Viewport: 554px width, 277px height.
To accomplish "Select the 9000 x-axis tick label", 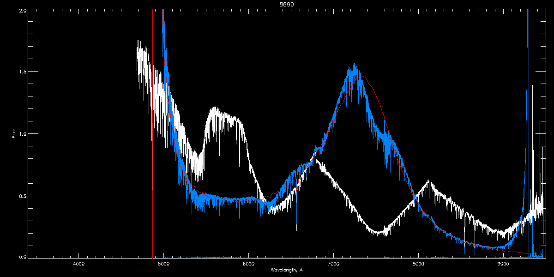I will pyautogui.click(x=503, y=264).
